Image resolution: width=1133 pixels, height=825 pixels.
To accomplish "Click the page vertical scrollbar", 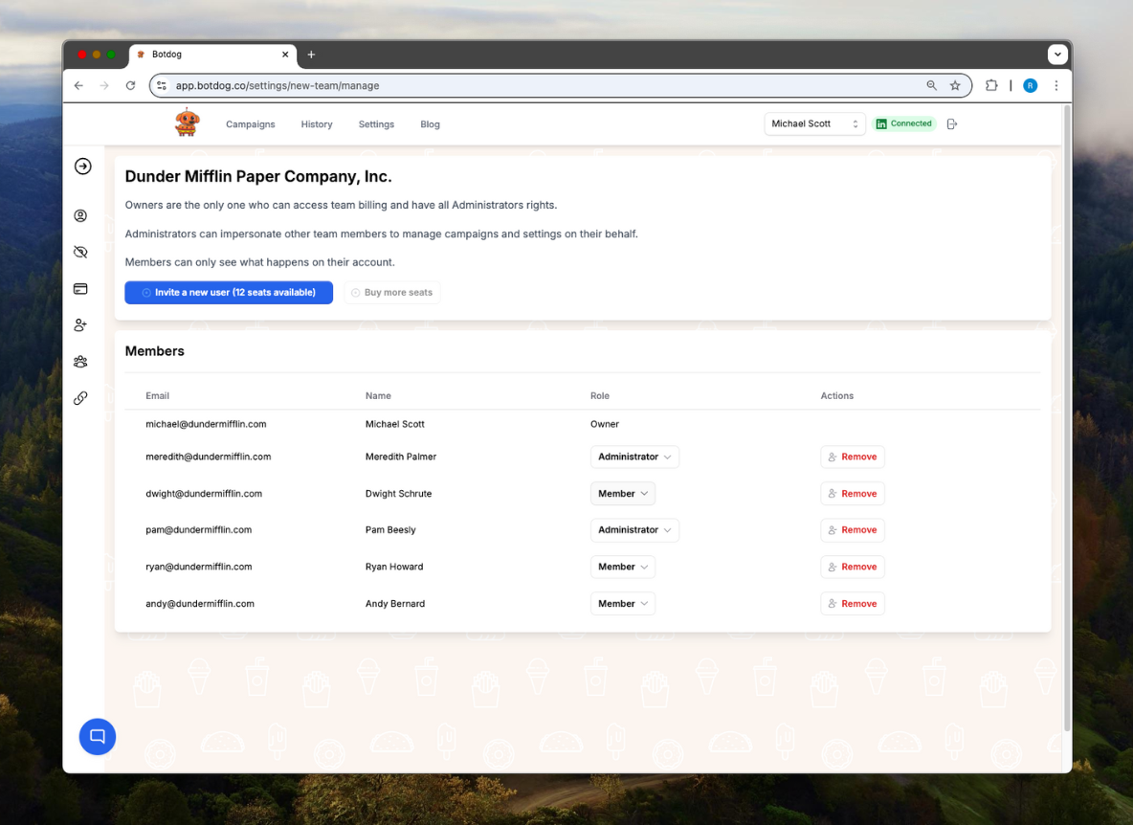I will click(x=1067, y=419).
